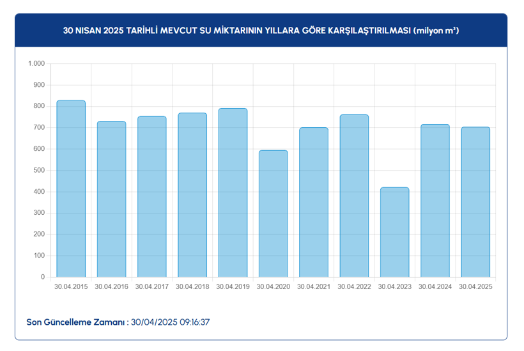
Task: Select the bar for 30.04.2016
Action: pyautogui.click(x=111, y=199)
